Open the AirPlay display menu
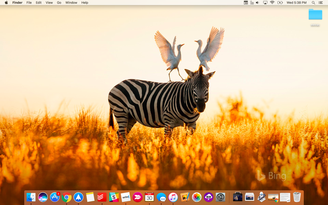This screenshot has width=328, height=205. click(x=265, y=2)
